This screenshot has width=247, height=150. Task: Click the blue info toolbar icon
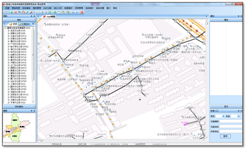(77, 12)
